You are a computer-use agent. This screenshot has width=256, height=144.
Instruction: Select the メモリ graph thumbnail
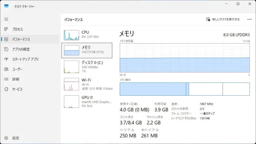click(x=72, y=50)
